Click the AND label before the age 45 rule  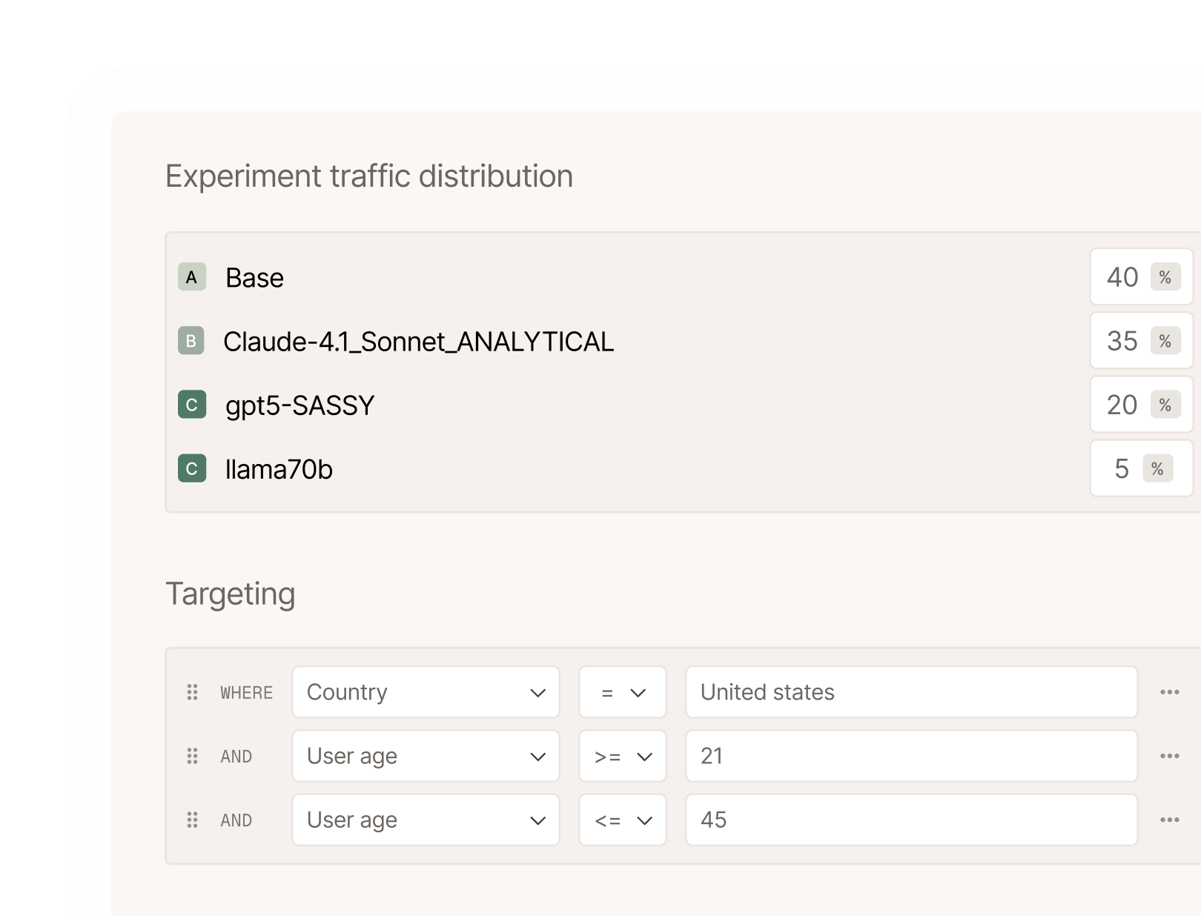click(x=236, y=820)
